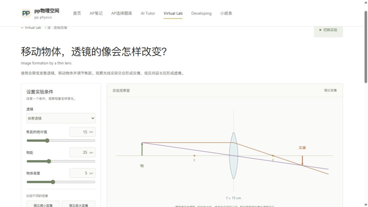Screen dimensions: 368x207
Task: Click the 比较不同的现象 label
Action: pyautogui.click(x=37, y=196)
